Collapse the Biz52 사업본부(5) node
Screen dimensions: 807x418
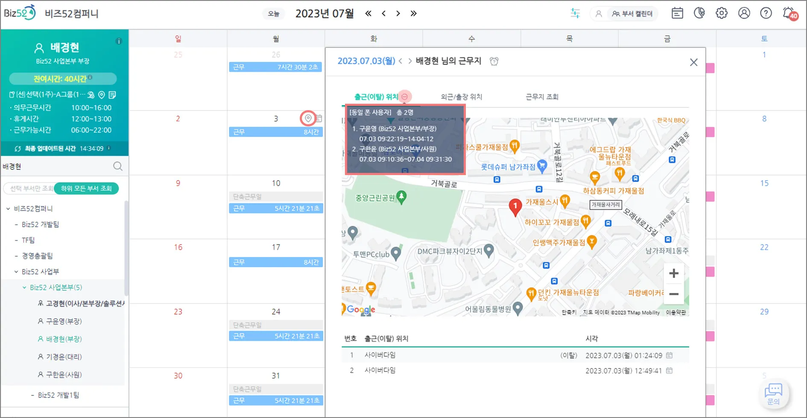tap(24, 287)
